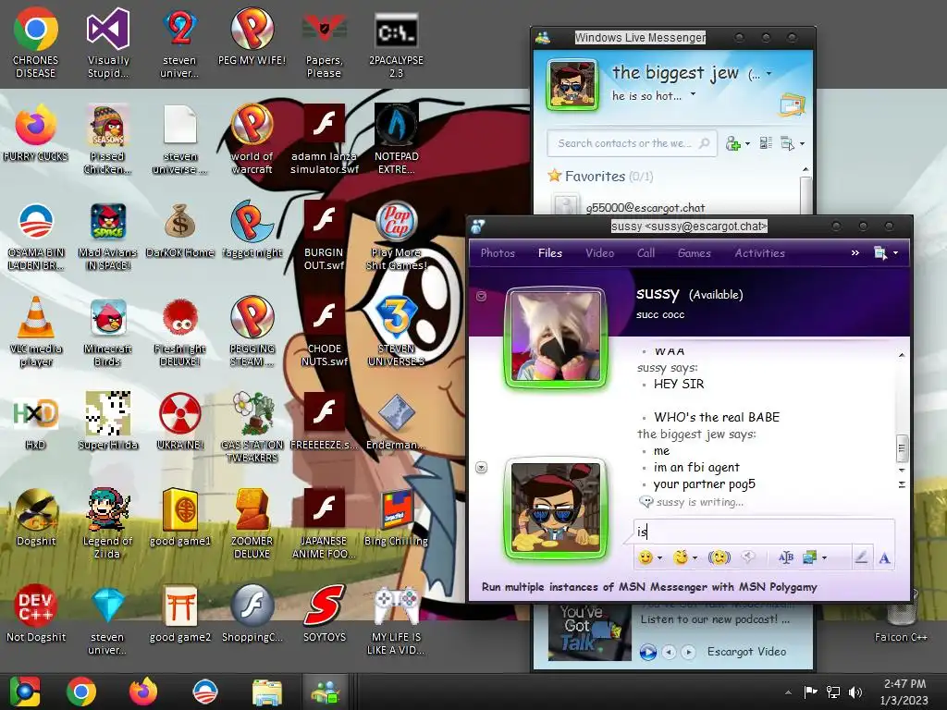Switch to text typing mode A button
The image size is (947, 710).
pyautogui.click(x=884, y=557)
